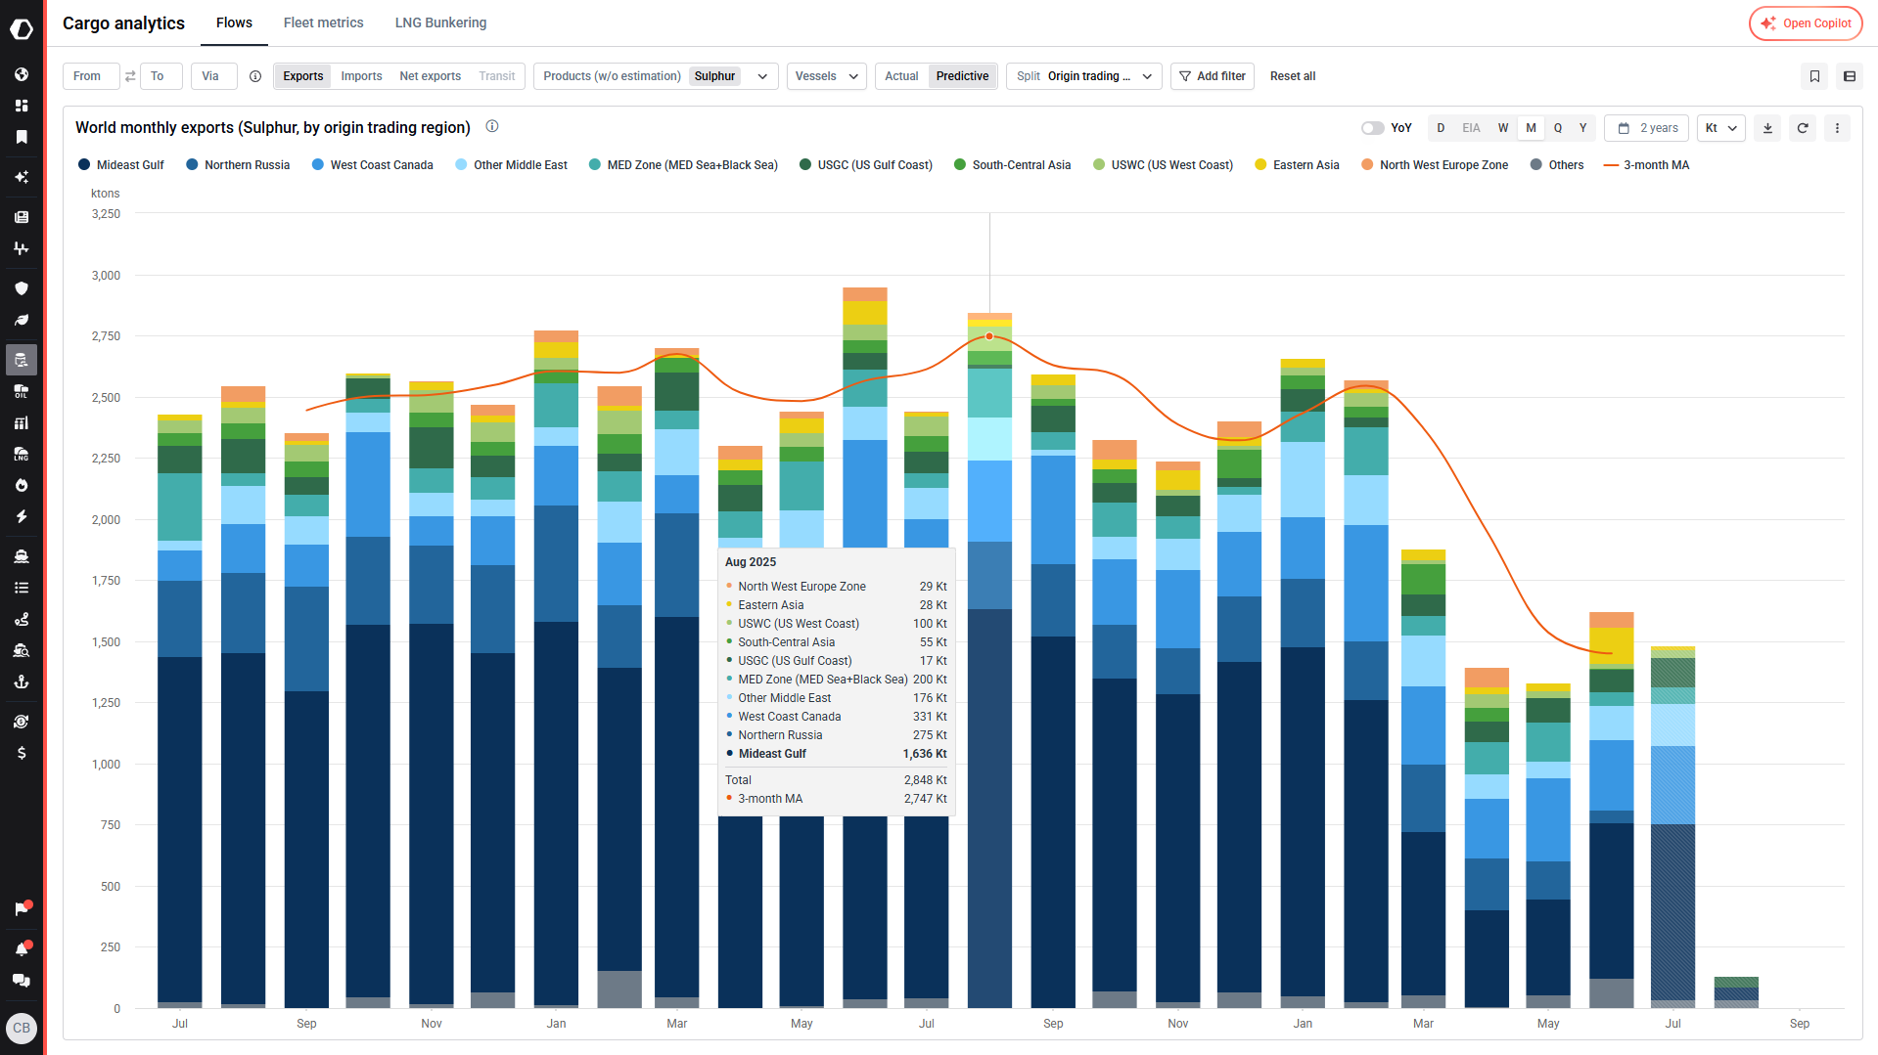
Task: Select the EIA granularity option
Action: [1471, 128]
